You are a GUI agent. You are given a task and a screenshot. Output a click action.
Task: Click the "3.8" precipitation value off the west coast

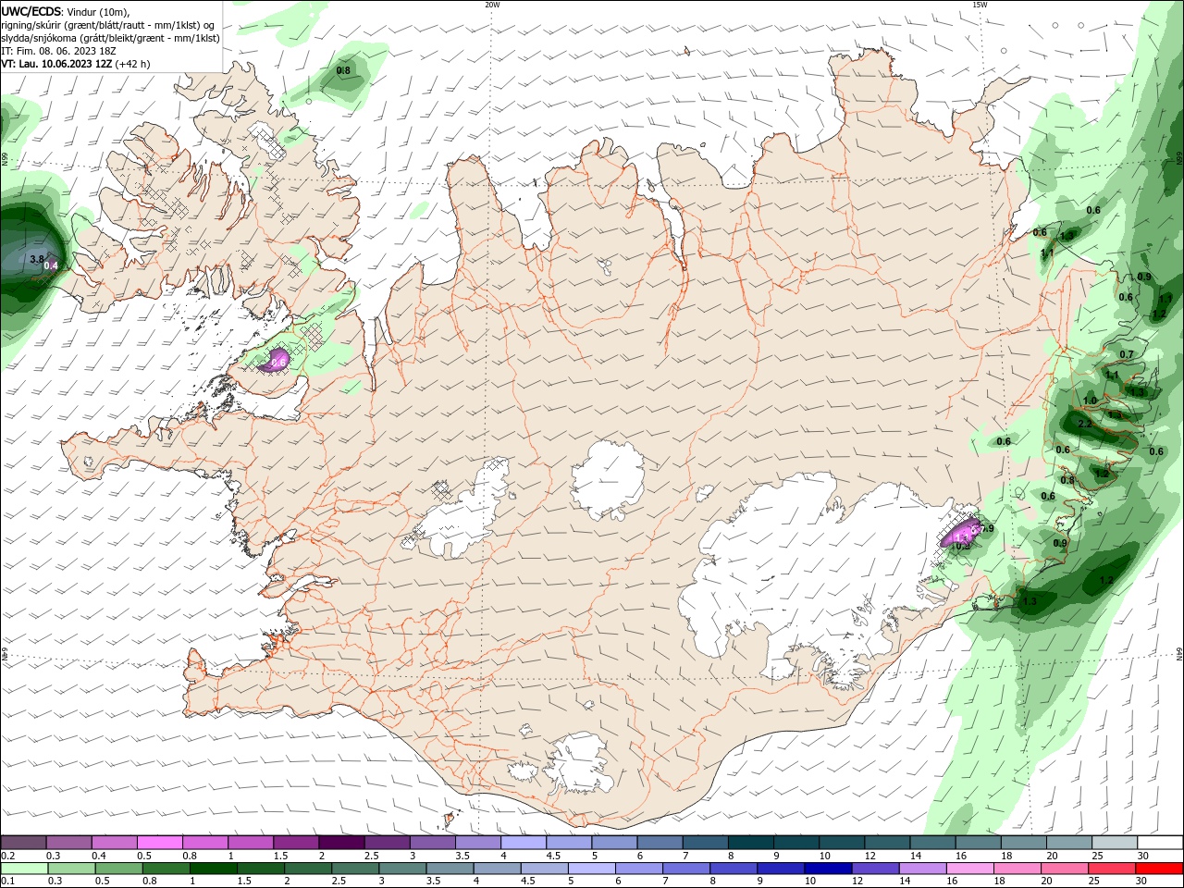click(37, 259)
